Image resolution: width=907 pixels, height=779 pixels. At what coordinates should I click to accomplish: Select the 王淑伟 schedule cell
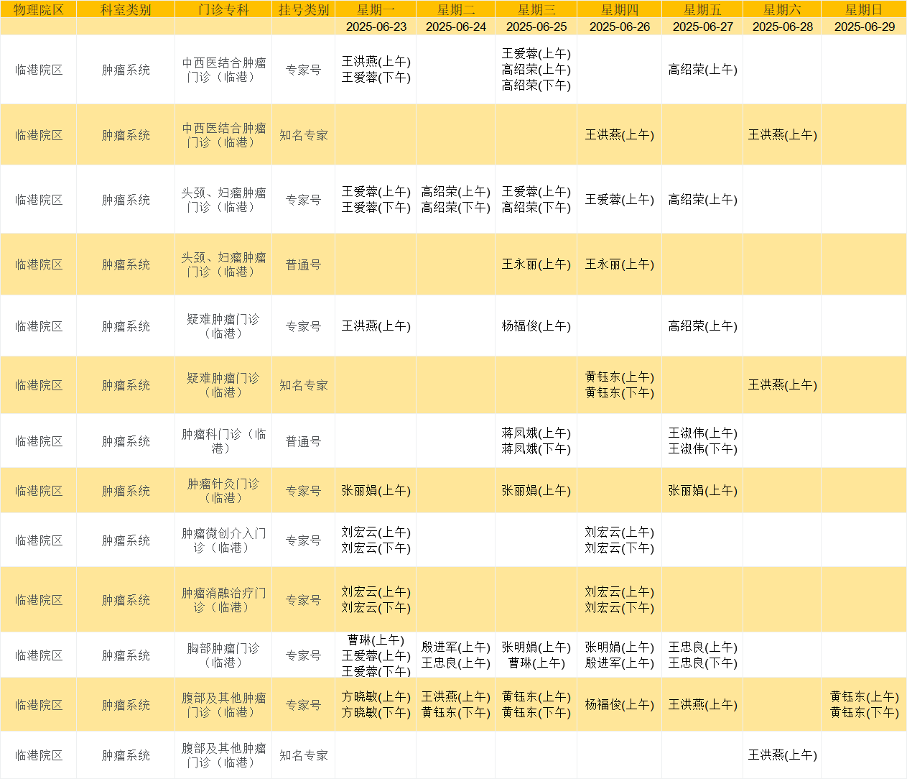click(x=702, y=441)
